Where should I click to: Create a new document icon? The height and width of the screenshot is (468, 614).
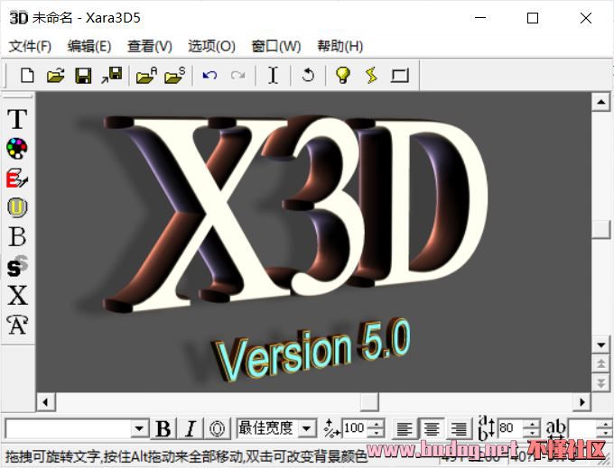(27, 75)
